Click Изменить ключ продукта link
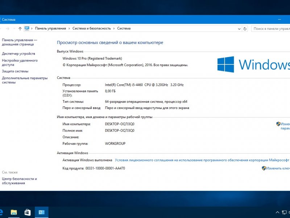This screenshot has width=290, height=218. 278,168
